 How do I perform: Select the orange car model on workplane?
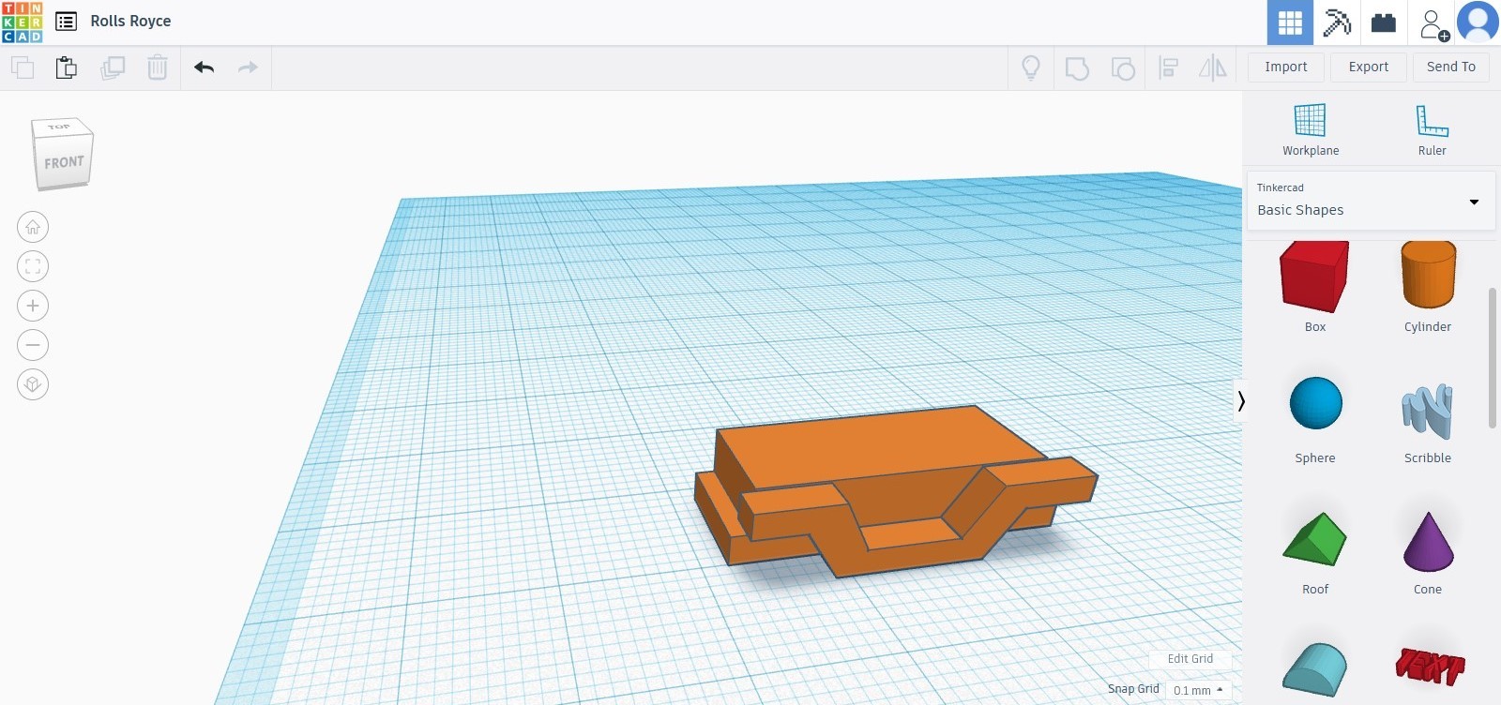[896, 490]
